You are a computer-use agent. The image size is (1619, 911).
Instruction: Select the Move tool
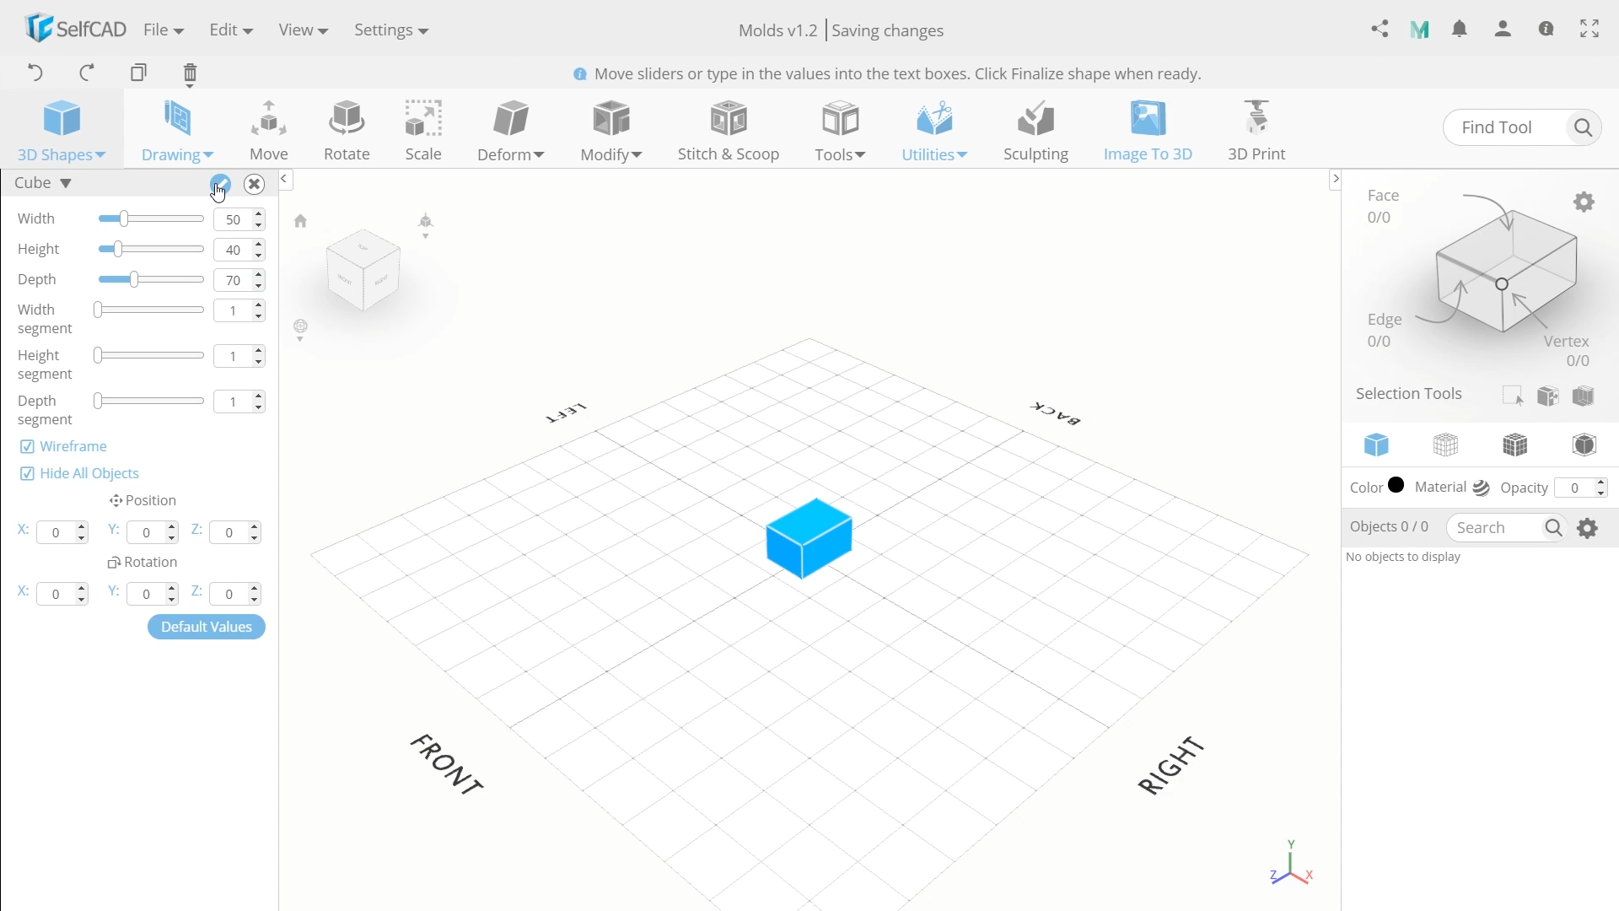tap(269, 131)
